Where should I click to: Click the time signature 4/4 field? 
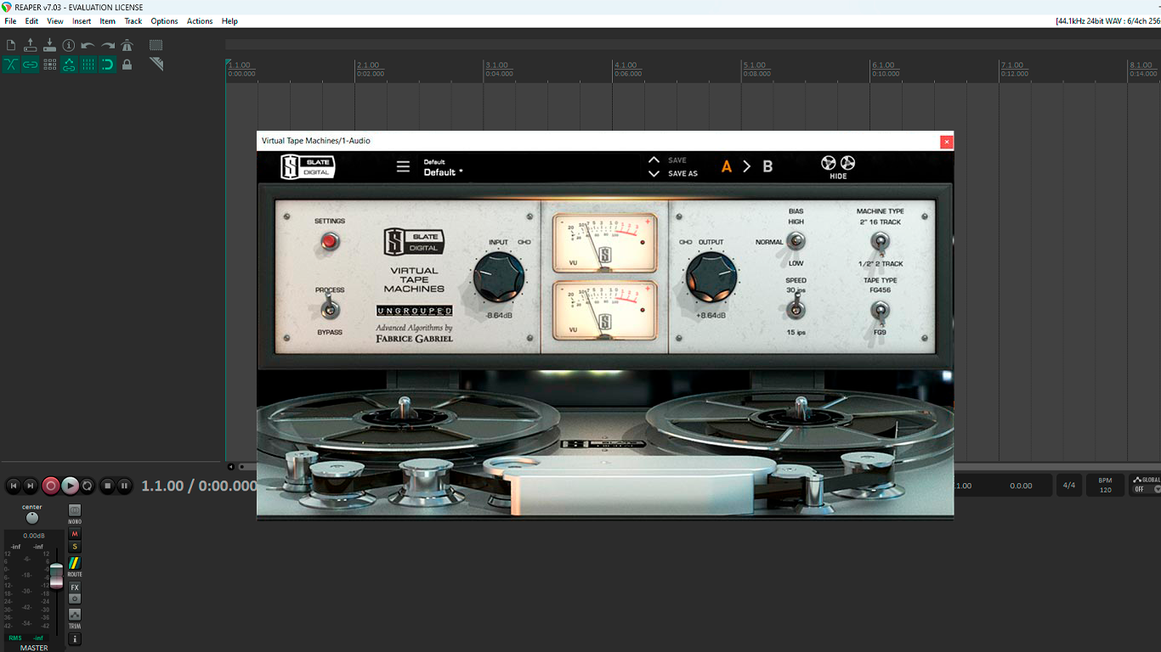click(x=1069, y=486)
